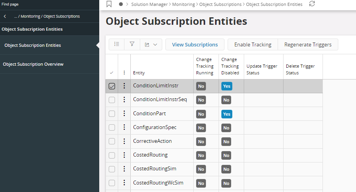Click the bookmark icon in the breadcrumb bar
This screenshot has width=356, height=192.
click(x=109, y=4)
